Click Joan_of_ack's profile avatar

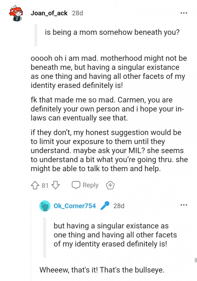[x=16, y=13]
